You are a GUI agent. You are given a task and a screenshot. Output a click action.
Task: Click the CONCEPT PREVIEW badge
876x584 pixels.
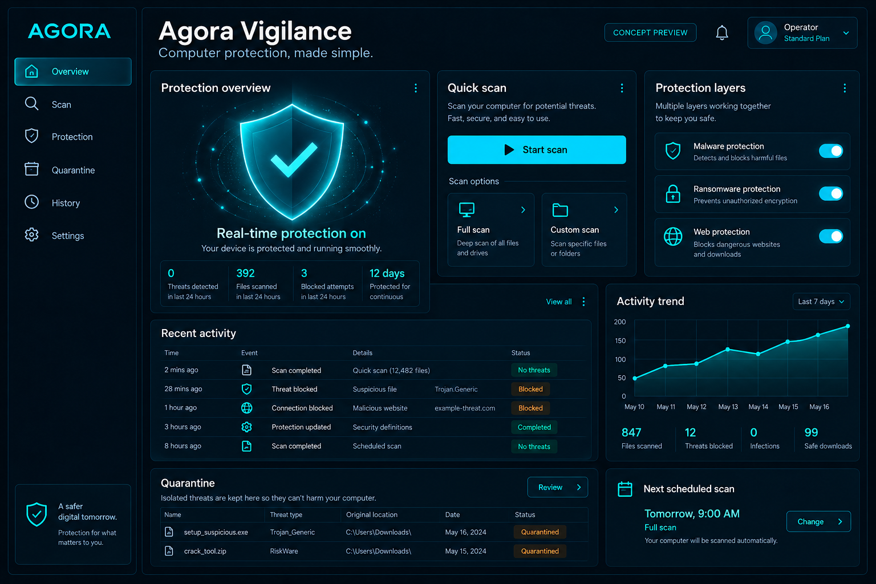coord(650,33)
